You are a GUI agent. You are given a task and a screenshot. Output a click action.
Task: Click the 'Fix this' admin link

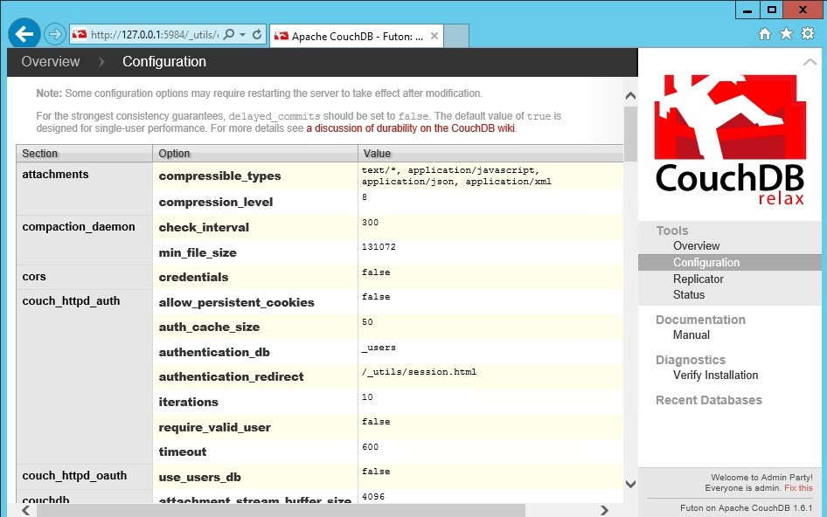click(x=798, y=487)
